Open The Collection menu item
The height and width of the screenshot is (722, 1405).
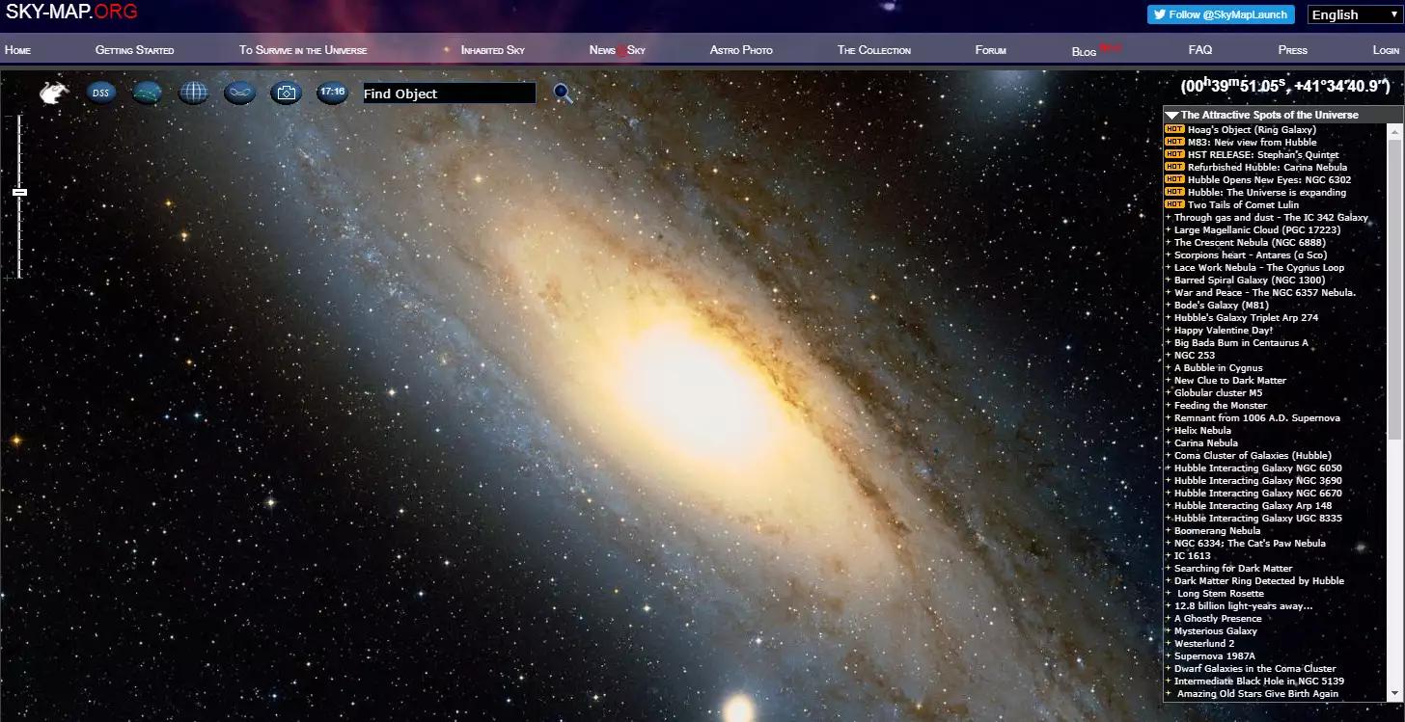click(x=873, y=50)
